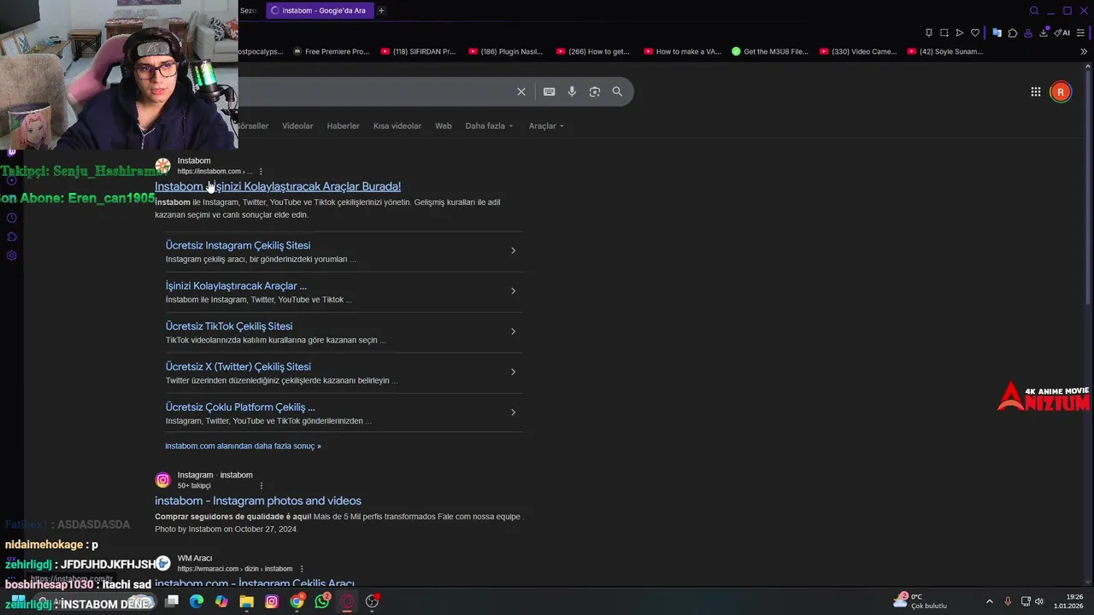
Task: Open Ücretsiz Instagram Çekiliş Sitesi sitelink
Action: click(x=238, y=245)
